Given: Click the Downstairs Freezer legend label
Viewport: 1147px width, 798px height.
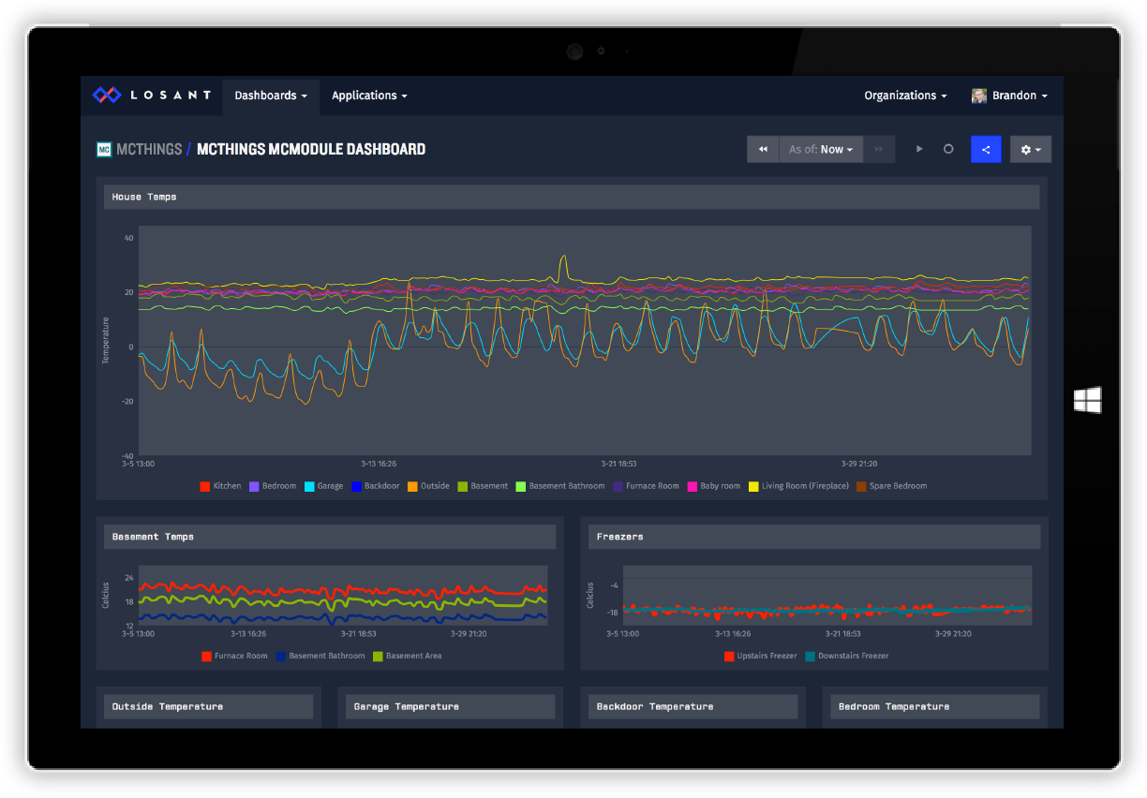Looking at the screenshot, I should [x=853, y=656].
